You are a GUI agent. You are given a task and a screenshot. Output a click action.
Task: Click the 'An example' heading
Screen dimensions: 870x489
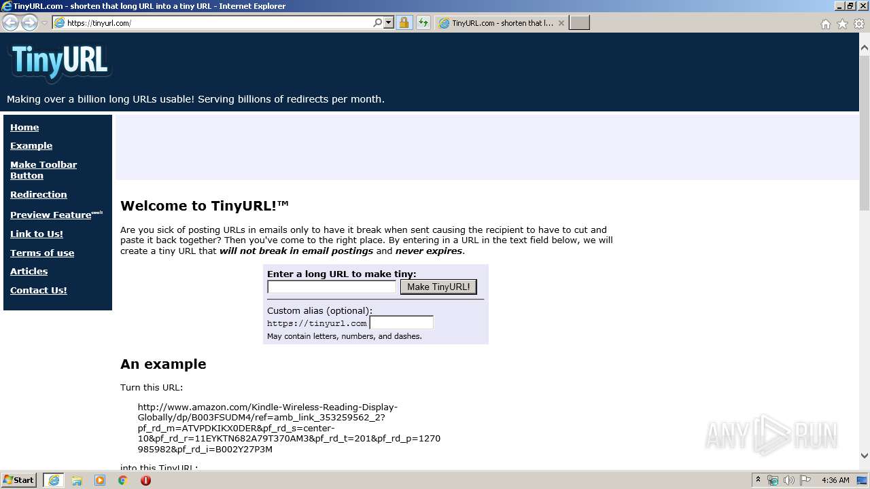163,364
